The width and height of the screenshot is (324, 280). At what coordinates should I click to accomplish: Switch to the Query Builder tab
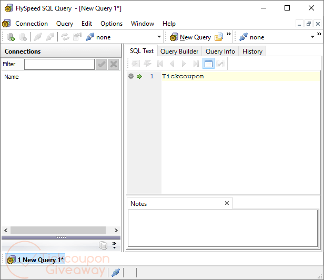click(x=179, y=51)
